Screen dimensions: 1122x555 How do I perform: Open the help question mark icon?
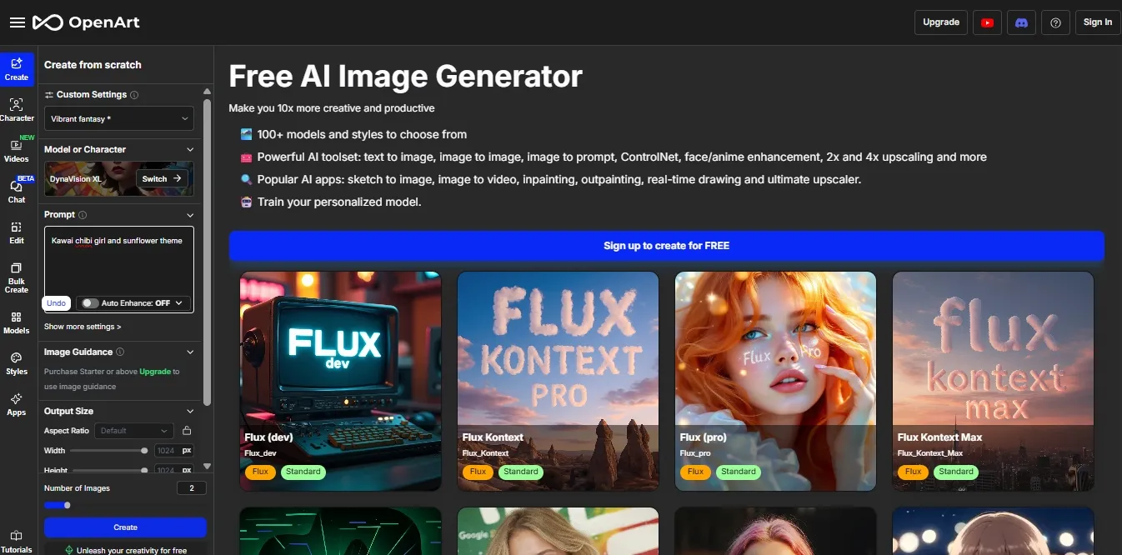tap(1055, 22)
